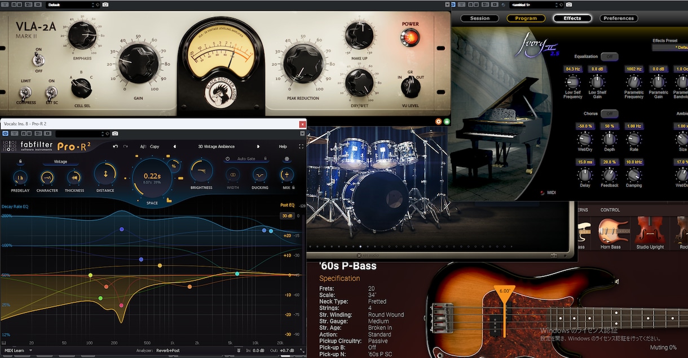Click the A/B compare button in Pro-R 2
Screen dimensions: 688x358
[143, 146]
